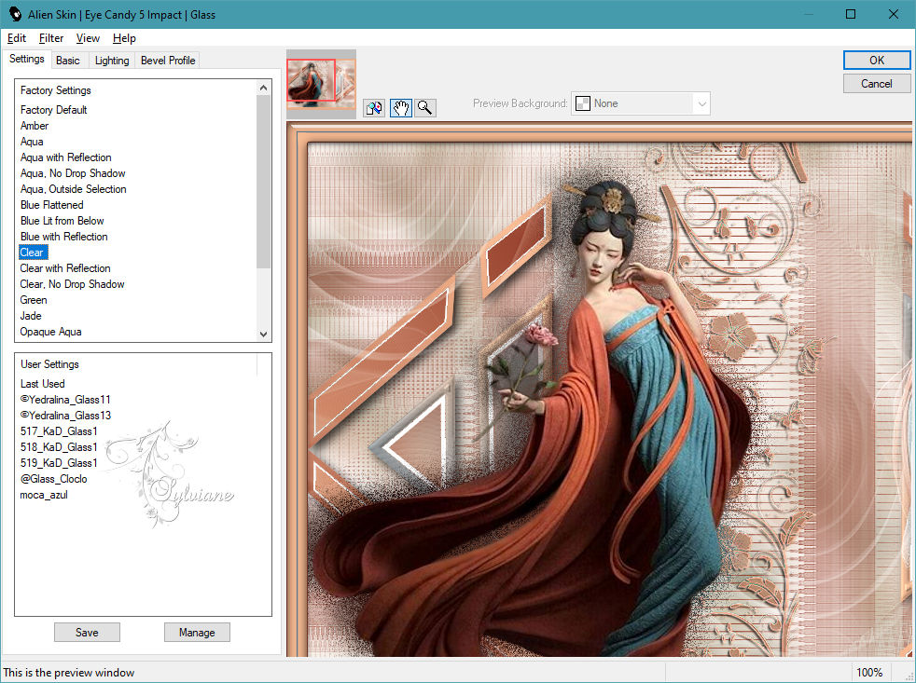Maximize the Eye Candy dialog window
Viewport: 916px width, 683px height.
pyautogui.click(x=851, y=14)
